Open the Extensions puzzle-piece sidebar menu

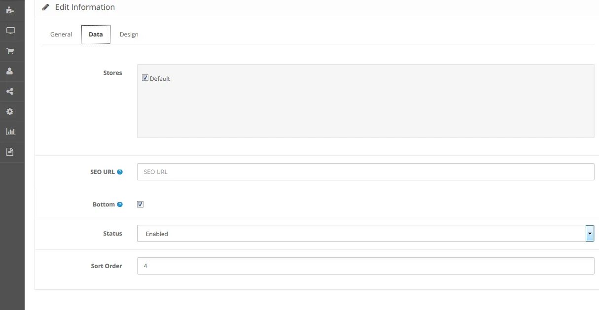(10, 10)
